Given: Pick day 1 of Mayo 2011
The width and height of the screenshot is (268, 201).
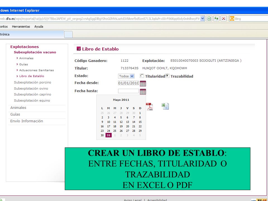Looking at the screenshot, I should 140,113.
